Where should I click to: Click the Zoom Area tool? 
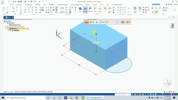[135, 10]
